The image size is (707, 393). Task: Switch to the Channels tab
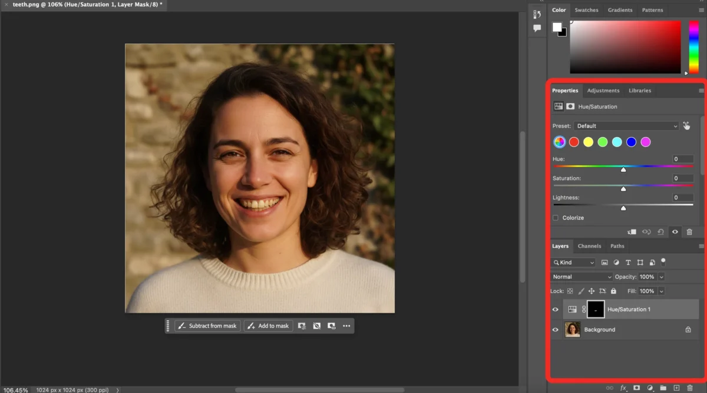coord(589,246)
